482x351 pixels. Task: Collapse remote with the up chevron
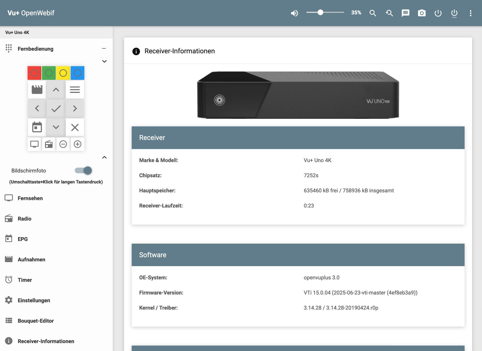104,157
